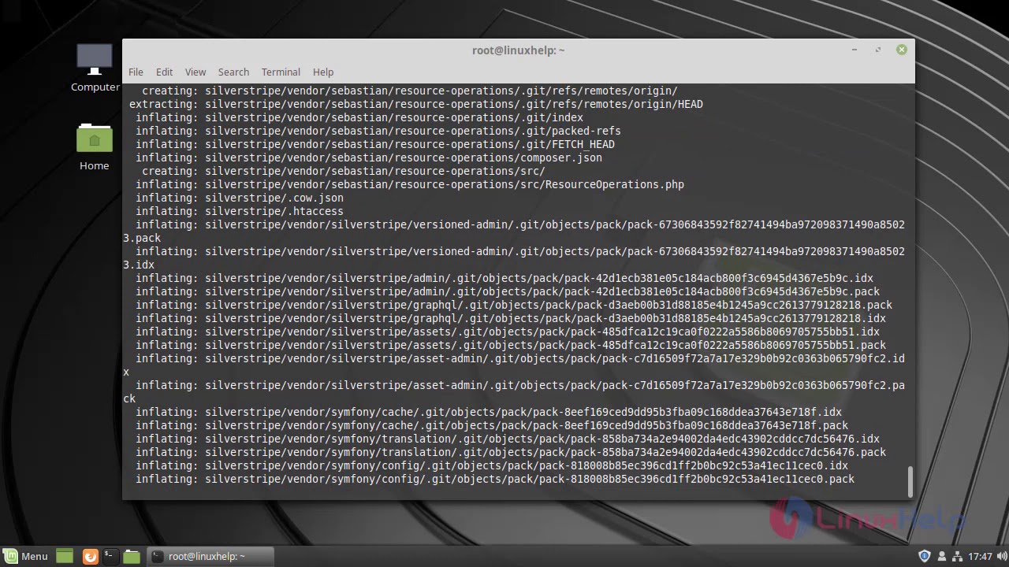The image size is (1009, 567).
Task: Close the terminal with green X button
Action: 902,50
